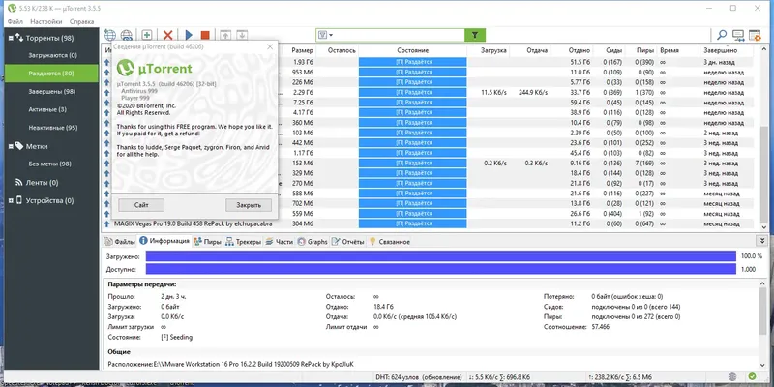Click the DHT: 624 узлов status text
This screenshot has width=774, height=387.
(419, 377)
